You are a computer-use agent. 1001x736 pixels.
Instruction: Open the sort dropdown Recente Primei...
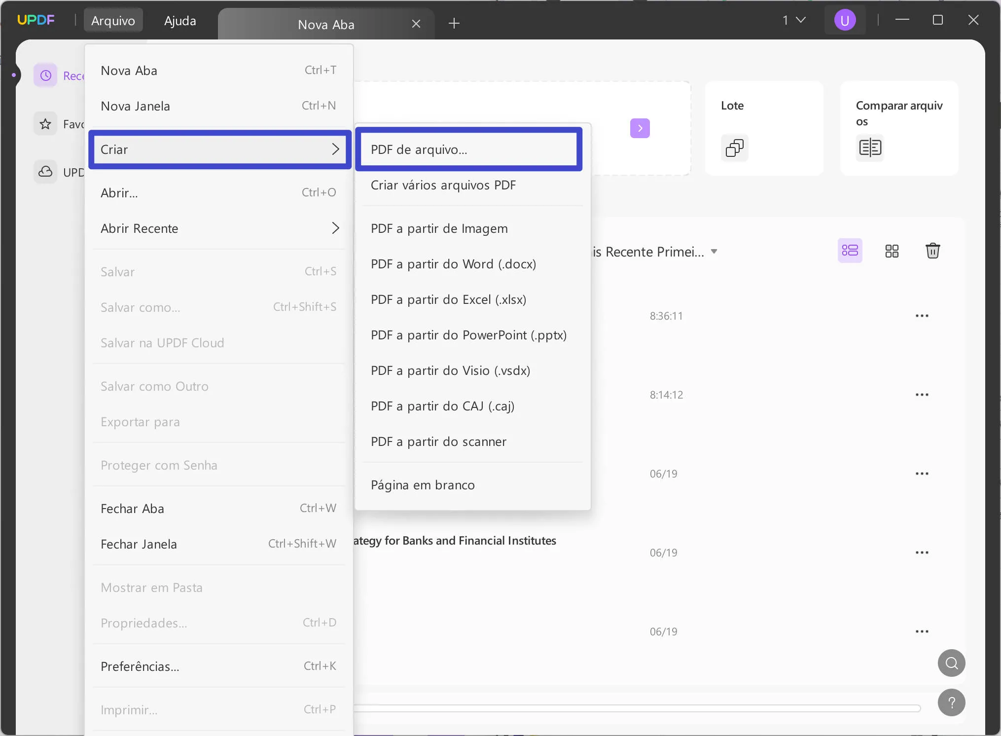(x=655, y=252)
